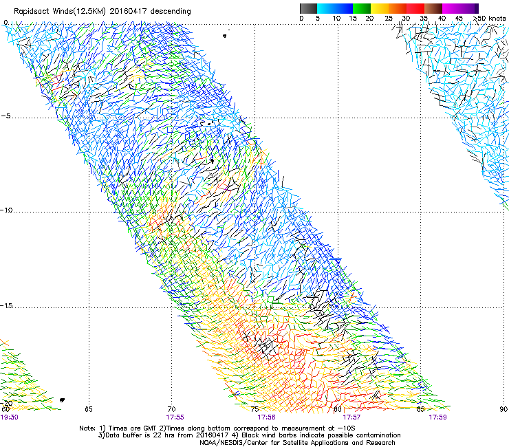Click the '65' longitude axis label

click(x=88, y=409)
